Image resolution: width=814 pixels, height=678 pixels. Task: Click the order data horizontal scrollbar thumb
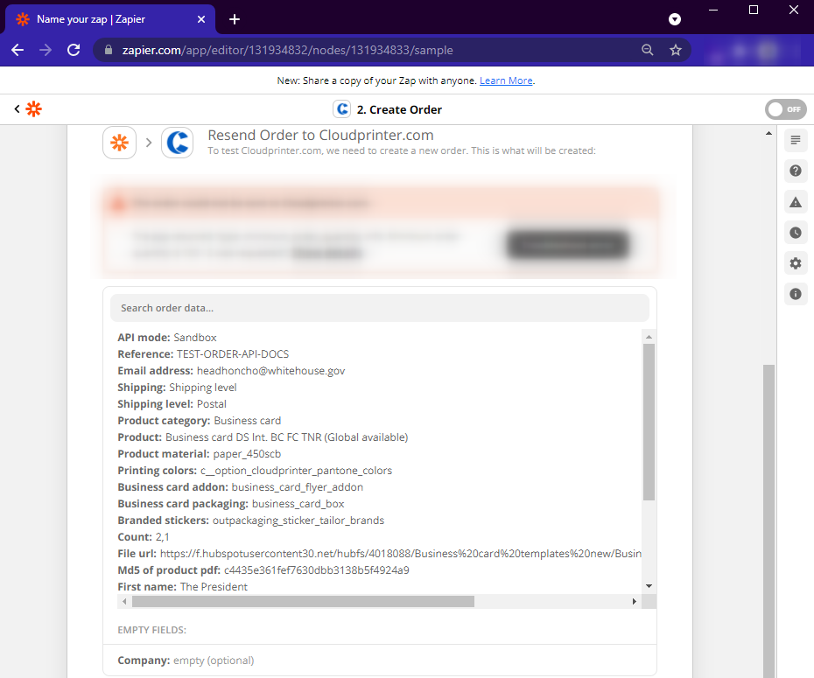303,601
